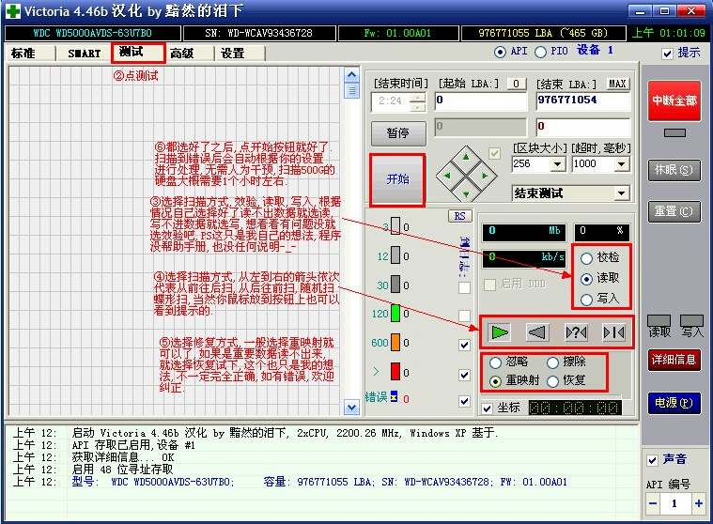Open the block size 256 dropdown
Screen dimensions: 713x524
tap(558, 164)
